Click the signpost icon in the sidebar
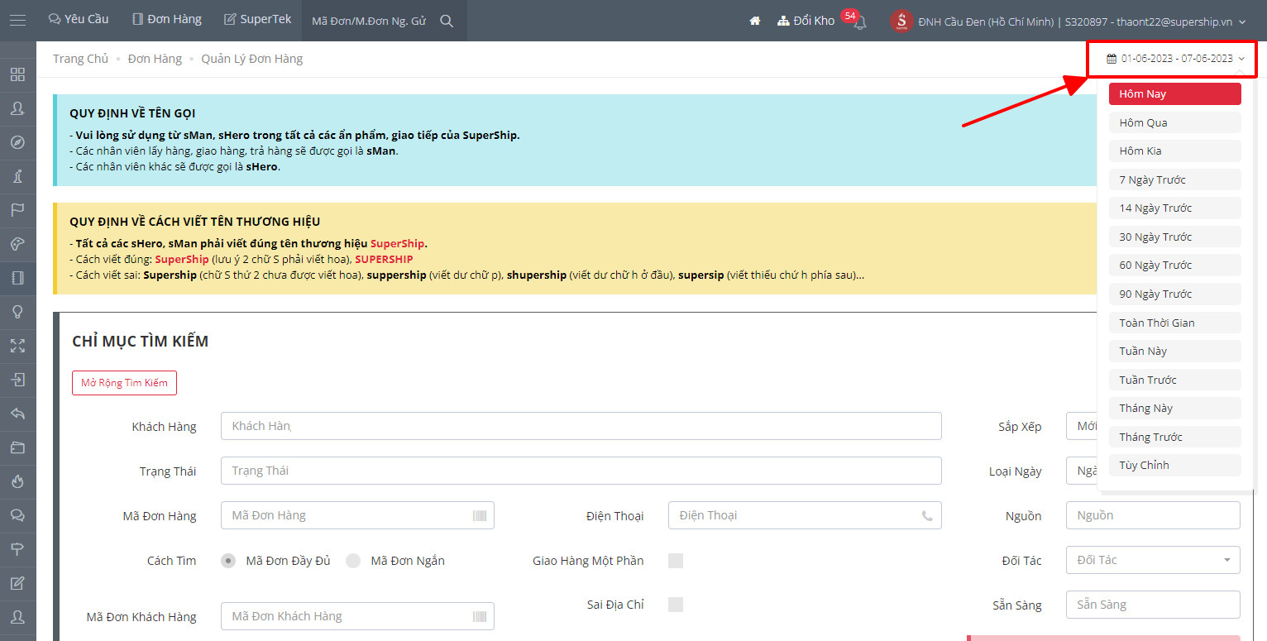The image size is (1267, 641). click(17, 549)
